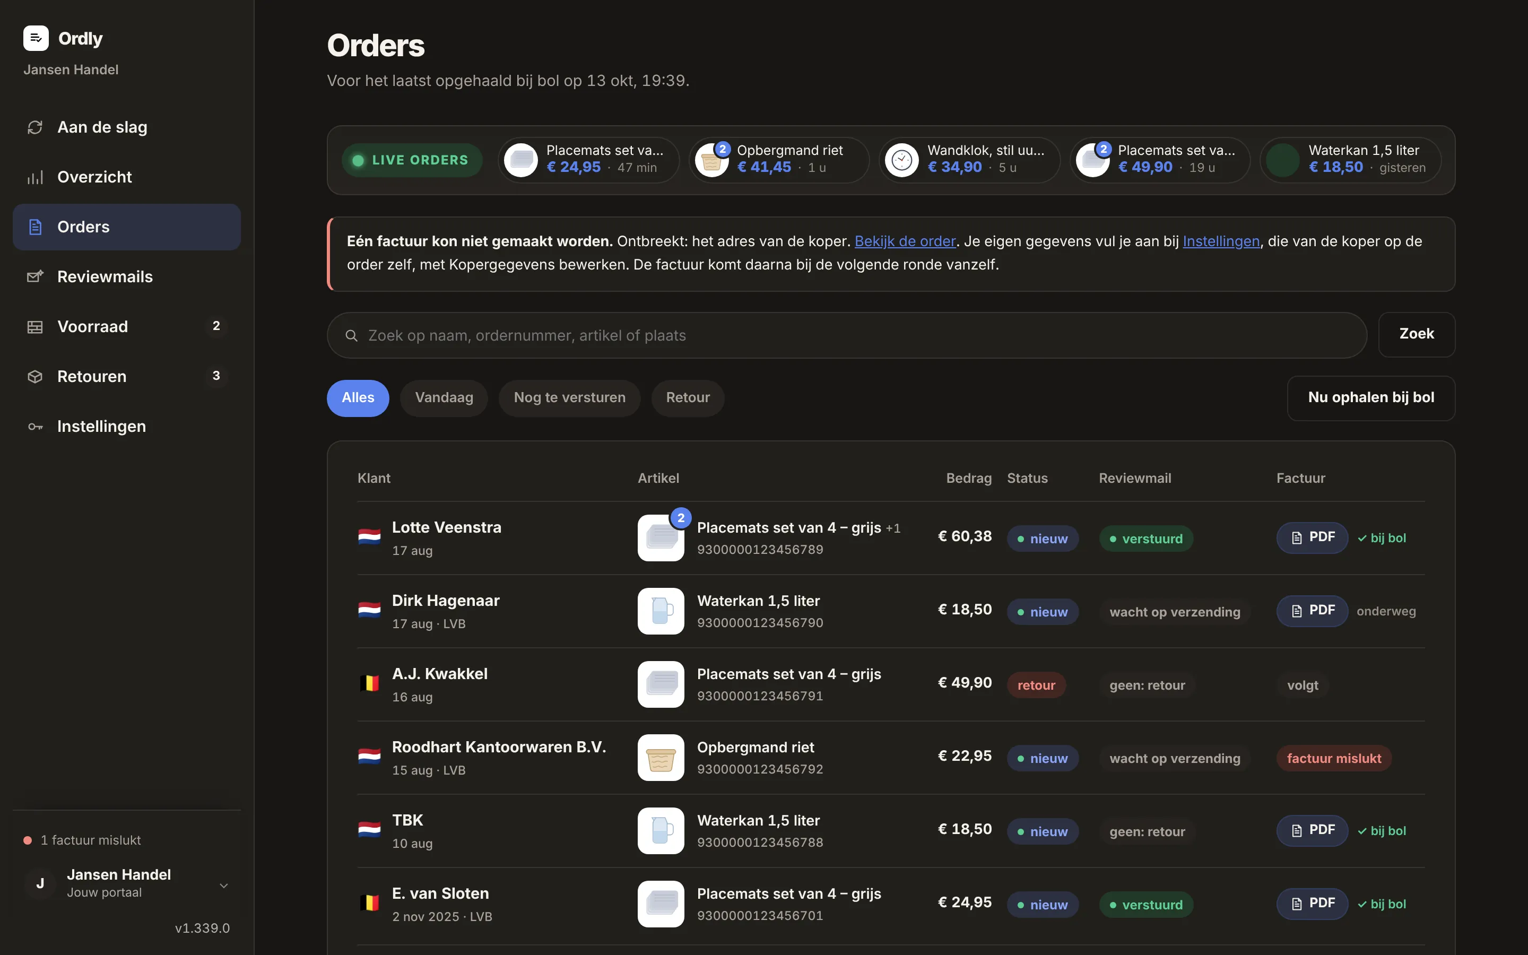The image size is (1528, 955).
Task: Click the magnifier icon in search field
Action: 352,335
